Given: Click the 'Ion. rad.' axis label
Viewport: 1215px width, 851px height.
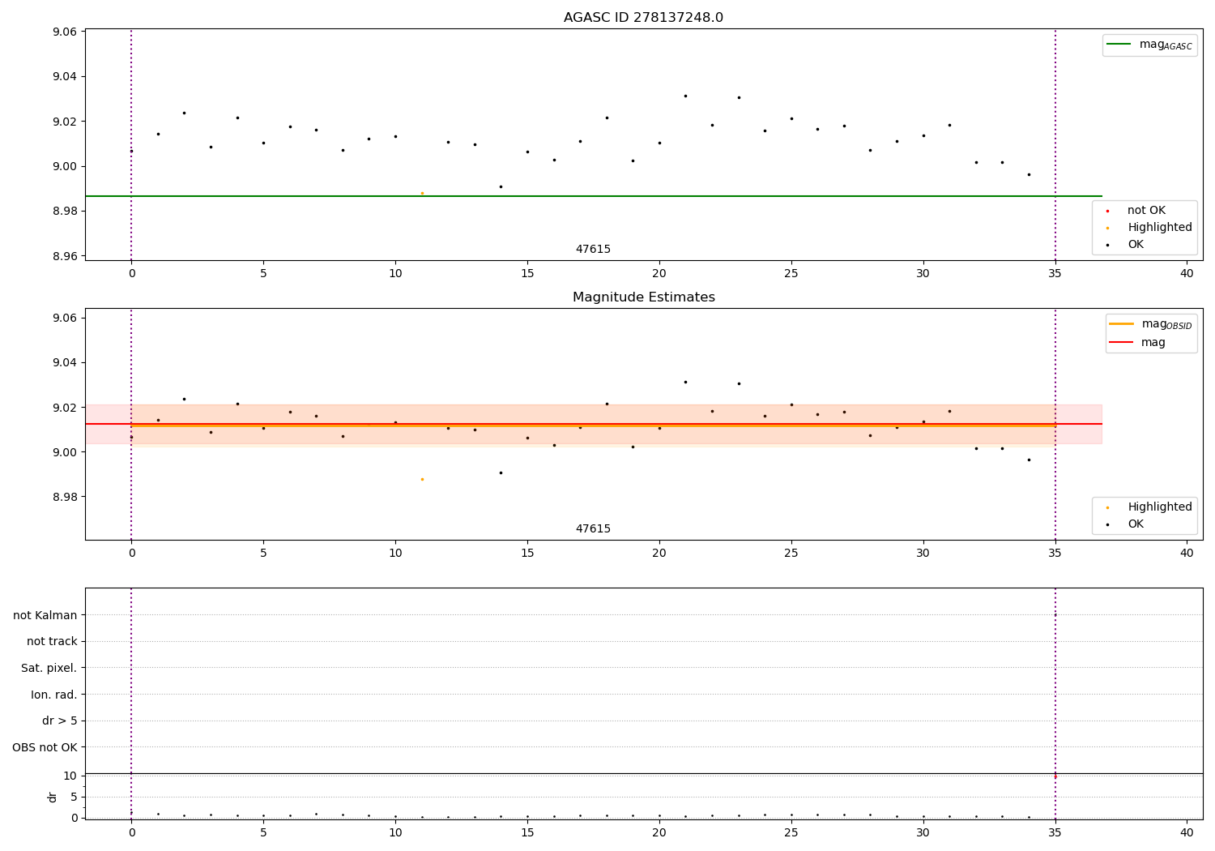Looking at the screenshot, I should (x=54, y=695).
